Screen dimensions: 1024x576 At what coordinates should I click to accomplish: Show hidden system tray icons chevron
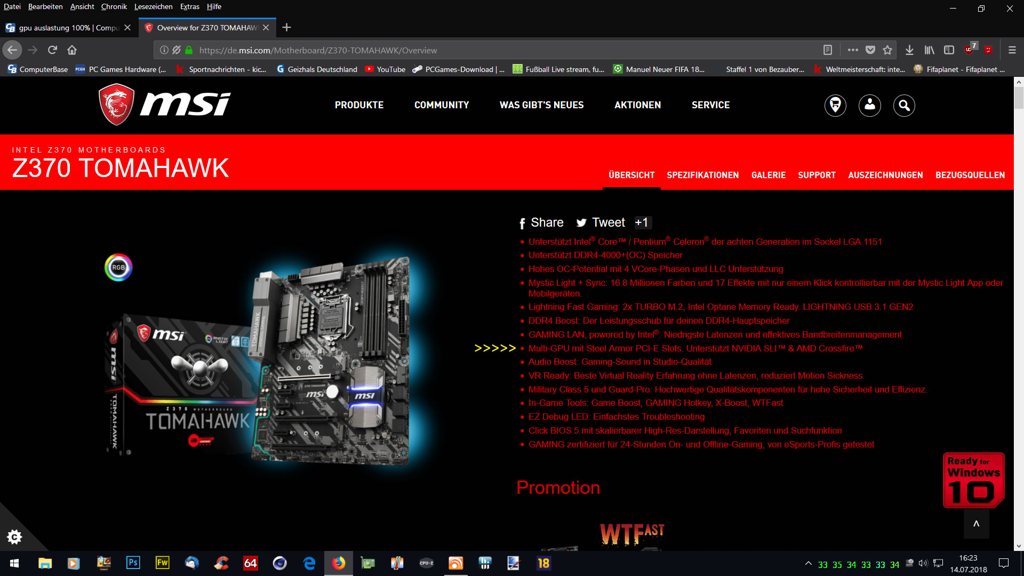click(809, 563)
